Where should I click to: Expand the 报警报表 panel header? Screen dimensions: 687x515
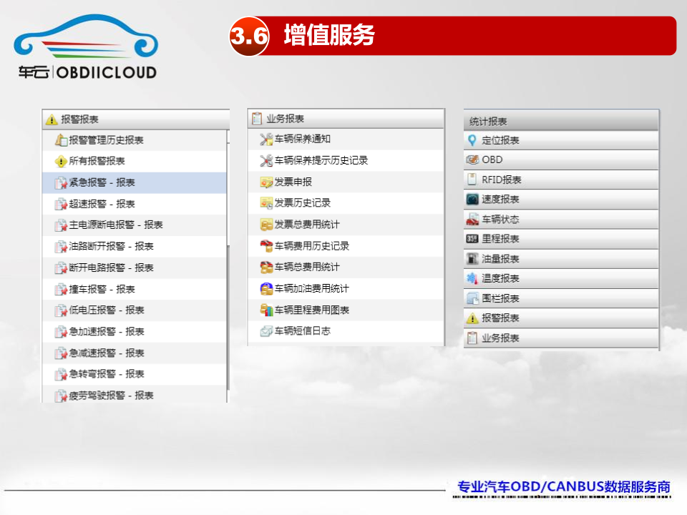point(136,119)
